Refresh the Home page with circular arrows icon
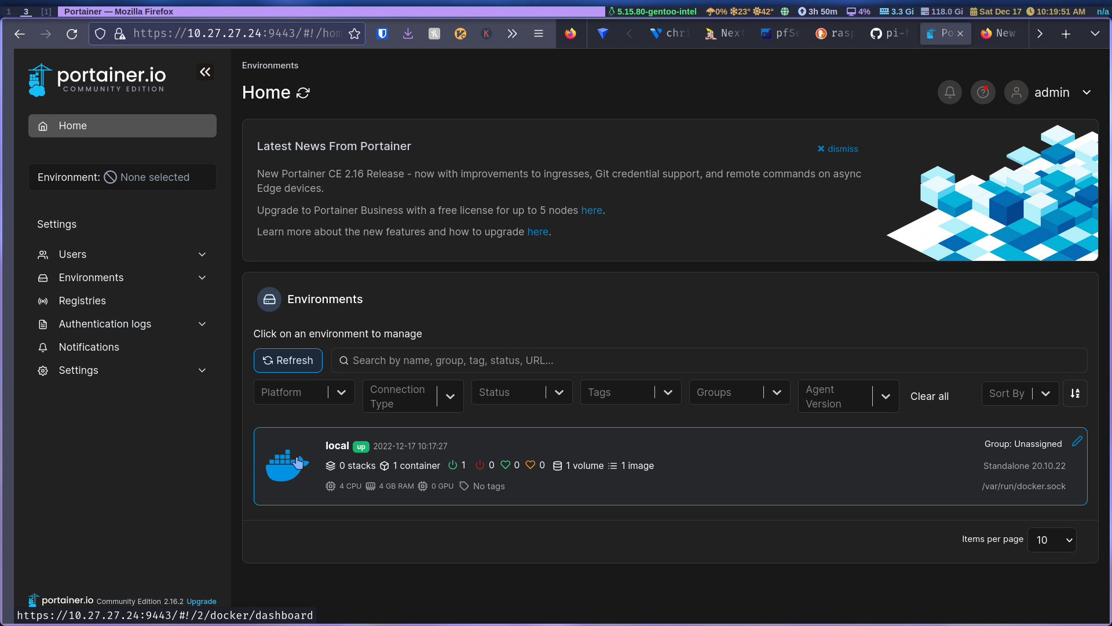 tap(303, 93)
